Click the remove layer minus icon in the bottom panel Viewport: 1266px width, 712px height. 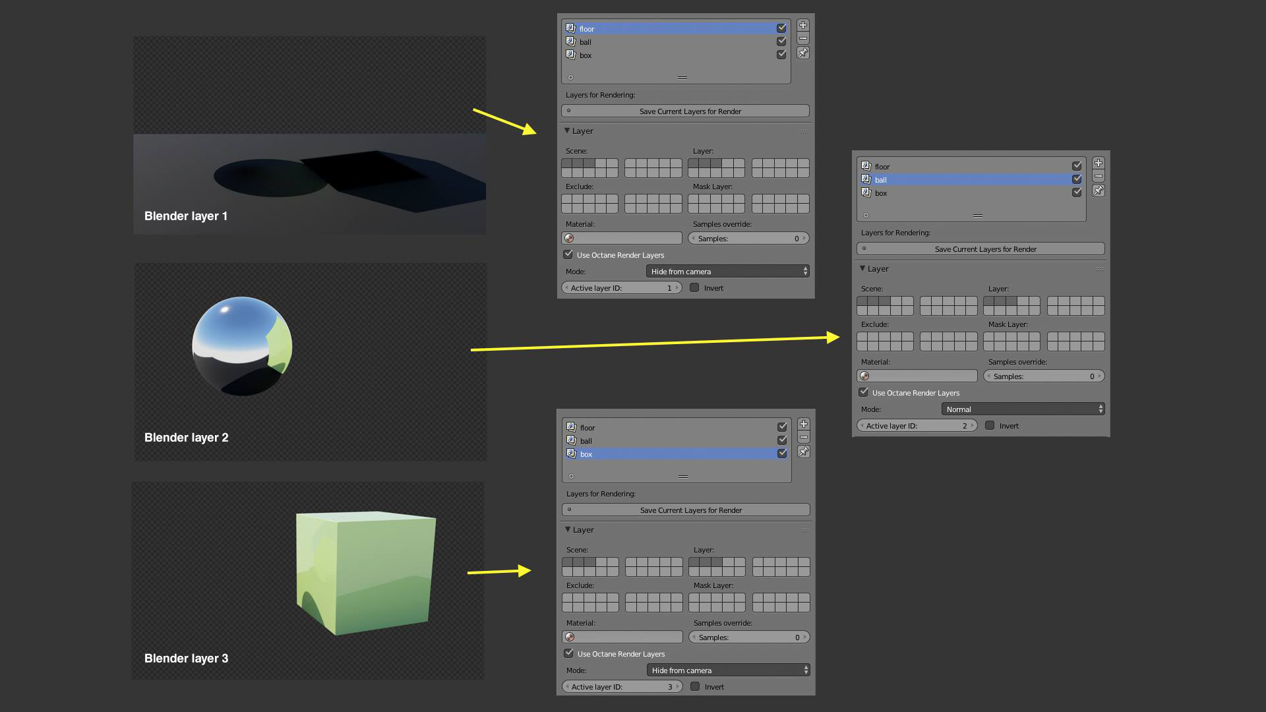point(803,438)
